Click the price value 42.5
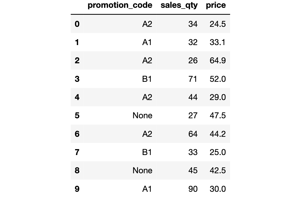303x199 pixels. pos(217,171)
